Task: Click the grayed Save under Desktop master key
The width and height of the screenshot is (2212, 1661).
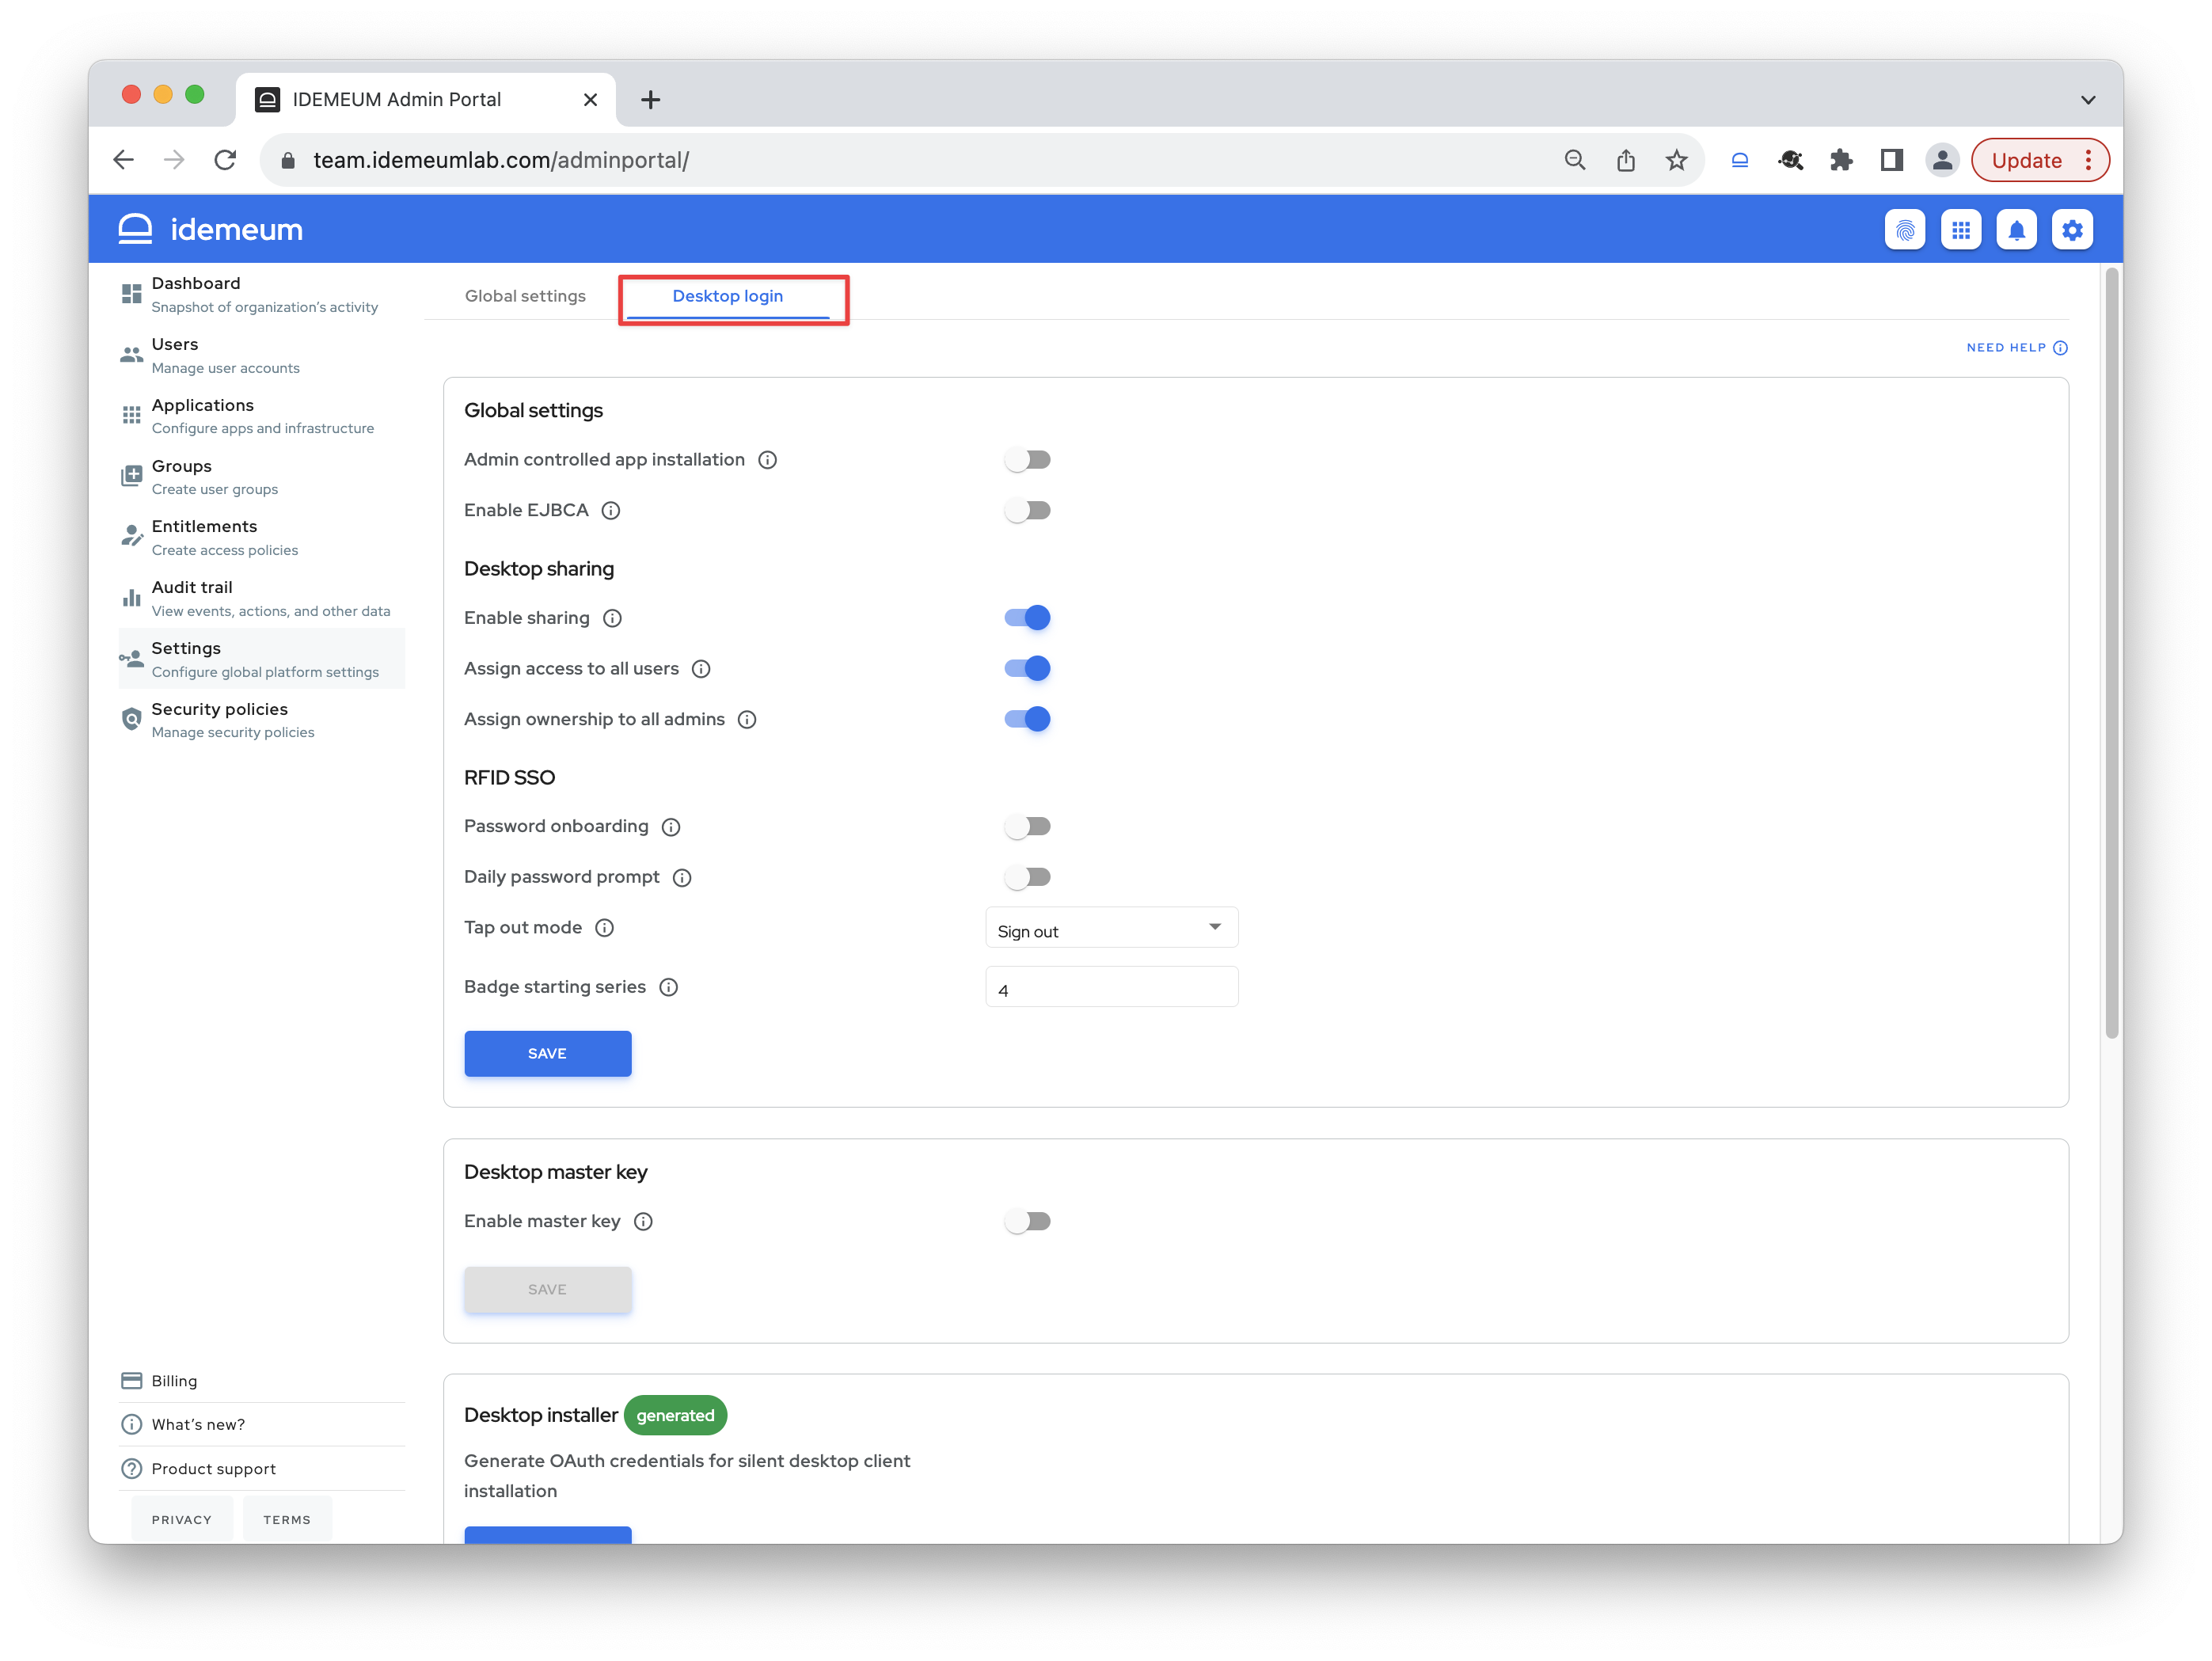Action: 547,1289
